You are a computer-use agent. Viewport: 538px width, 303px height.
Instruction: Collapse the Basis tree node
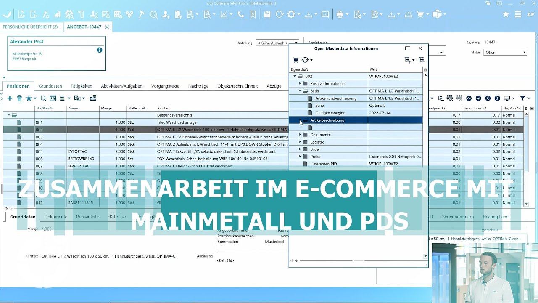tap(300, 91)
